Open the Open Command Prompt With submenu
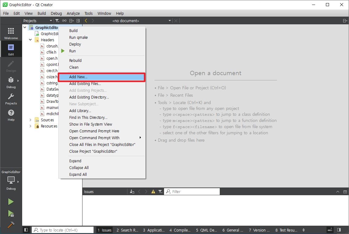 click(x=102, y=138)
